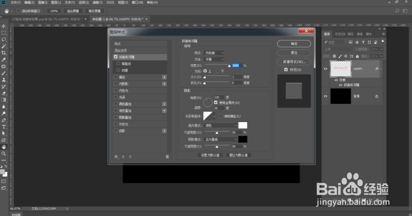This screenshot has width=412, height=216.
Task: Enable the 等高线 checkbox
Action: [x=118, y=63]
